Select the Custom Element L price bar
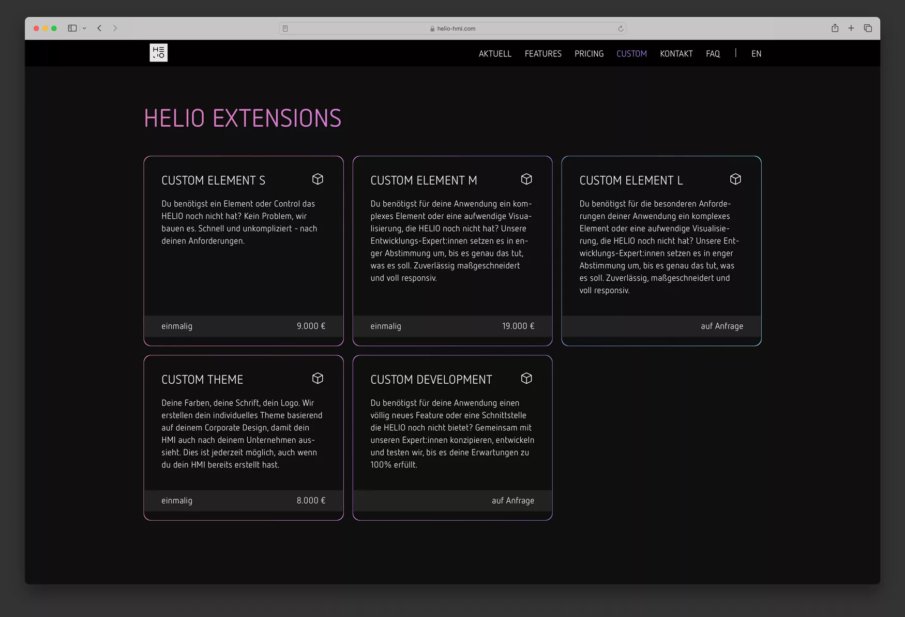The width and height of the screenshot is (905, 617). 661,326
